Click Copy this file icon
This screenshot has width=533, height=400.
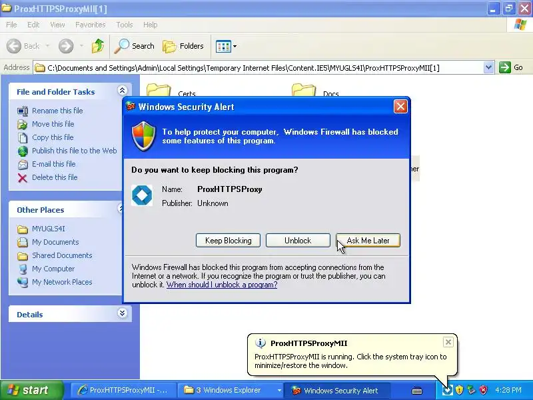[x=23, y=138]
